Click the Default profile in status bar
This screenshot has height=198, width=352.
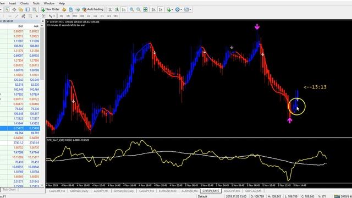tap(202, 196)
